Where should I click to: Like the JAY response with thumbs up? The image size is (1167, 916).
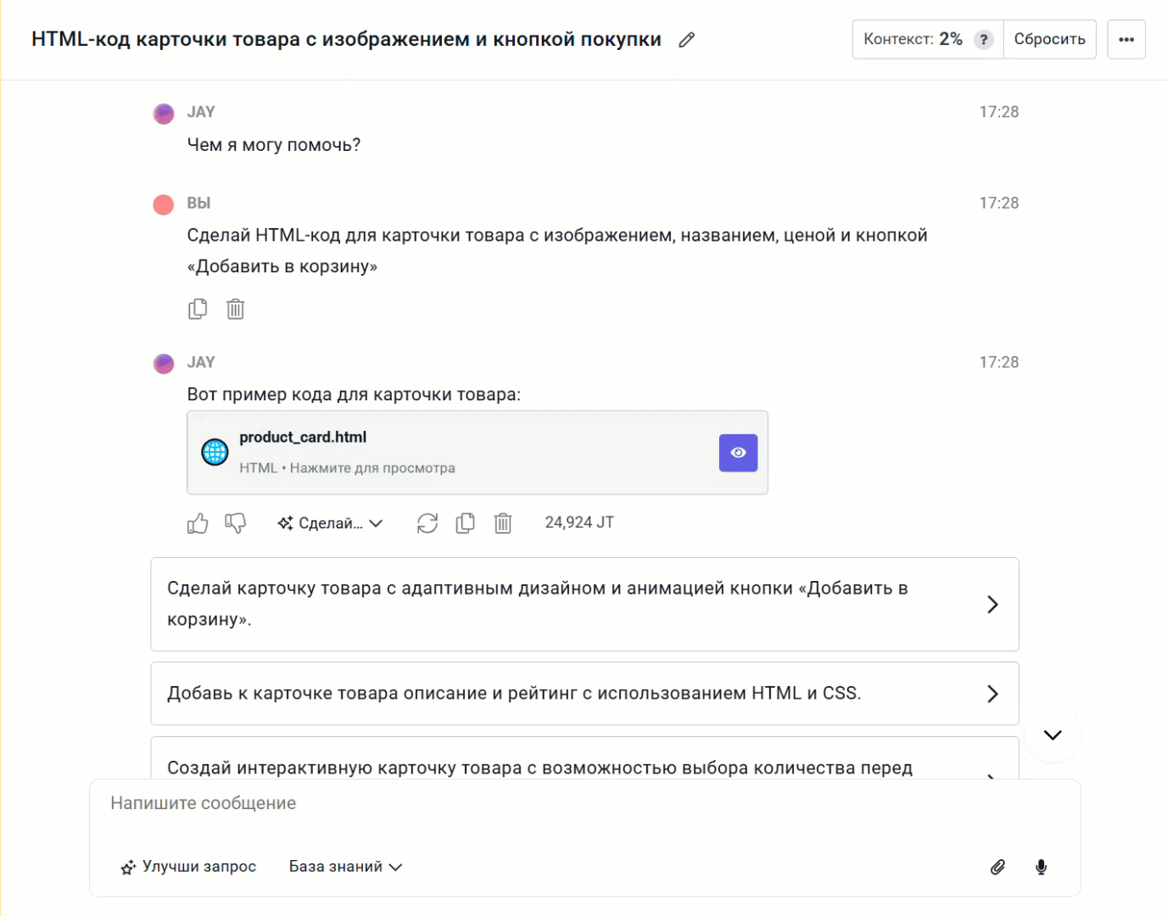[198, 523]
